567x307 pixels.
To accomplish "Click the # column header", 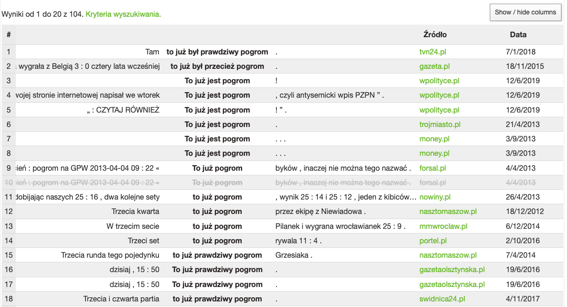I will [x=8, y=34].
